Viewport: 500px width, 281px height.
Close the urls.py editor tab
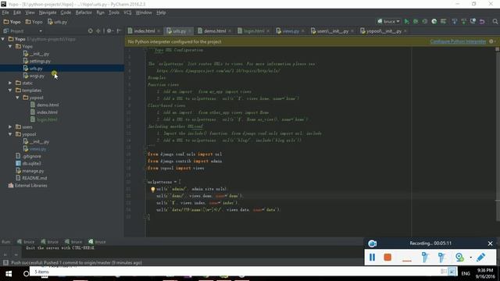click(x=190, y=31)
